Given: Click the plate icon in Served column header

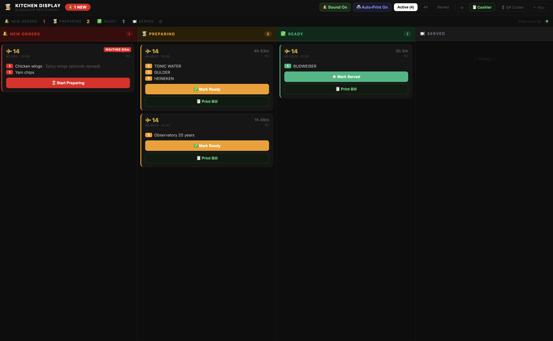Looking at the screenshot, I should coord(422,33).
